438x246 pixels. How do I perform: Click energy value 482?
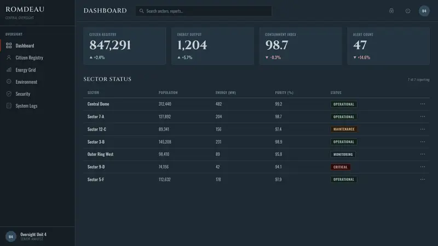pyautogui.click(x=218, y=104)
